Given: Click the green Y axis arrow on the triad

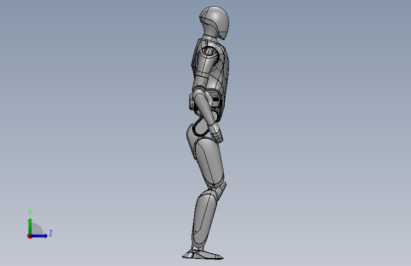Looking at the screenshot, I should coord(30,227).
